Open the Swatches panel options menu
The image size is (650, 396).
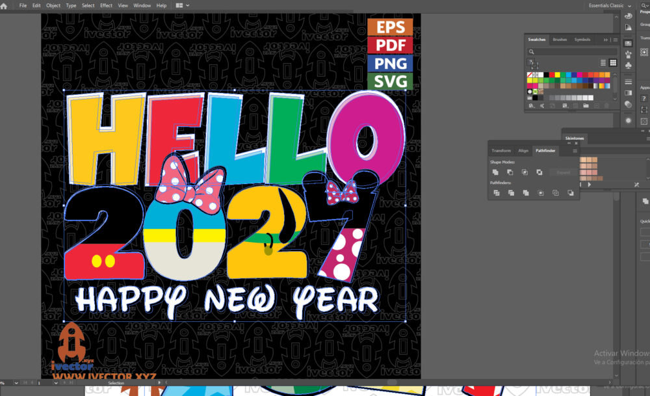coord(616,40)
